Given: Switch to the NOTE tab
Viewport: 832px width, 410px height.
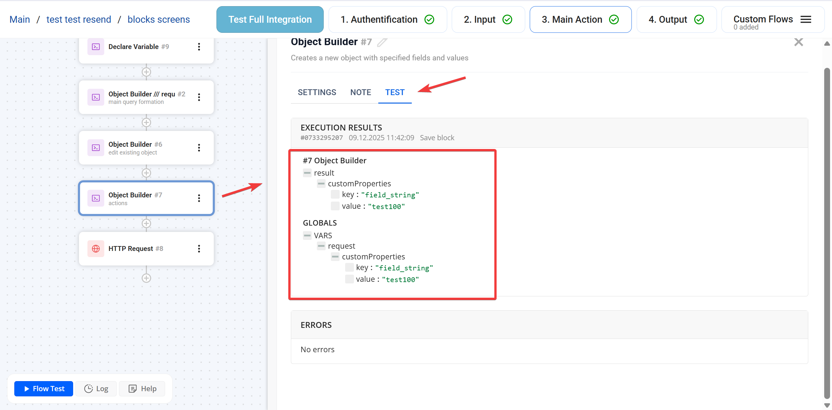Looking at the screenshot, I should pos(360,93).
